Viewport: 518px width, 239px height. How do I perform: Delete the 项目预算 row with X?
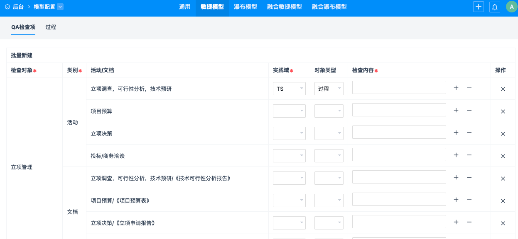(503, 111)
